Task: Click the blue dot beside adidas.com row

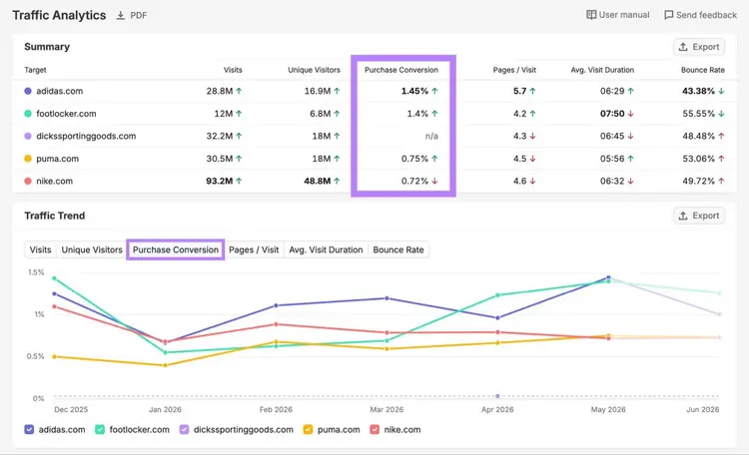Action: point(28,91)
